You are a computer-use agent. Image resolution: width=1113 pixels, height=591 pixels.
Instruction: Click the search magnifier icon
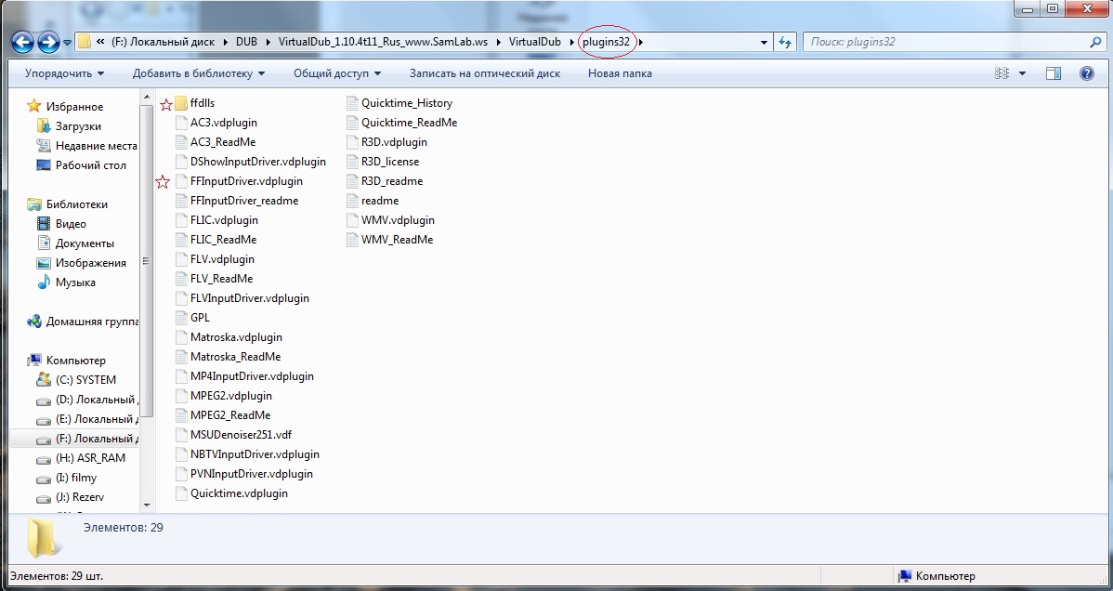1095,42
